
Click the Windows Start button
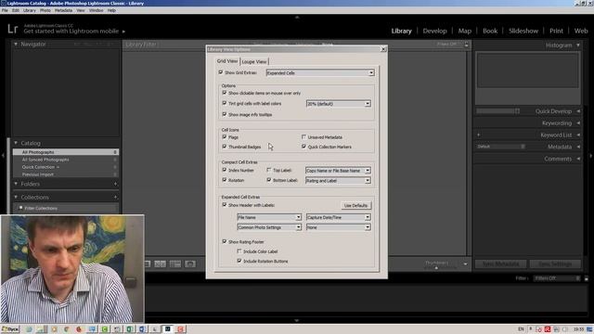[10, 329]
